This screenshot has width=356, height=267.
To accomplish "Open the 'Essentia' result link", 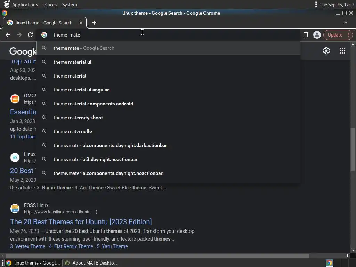I will tap(23, 112).
